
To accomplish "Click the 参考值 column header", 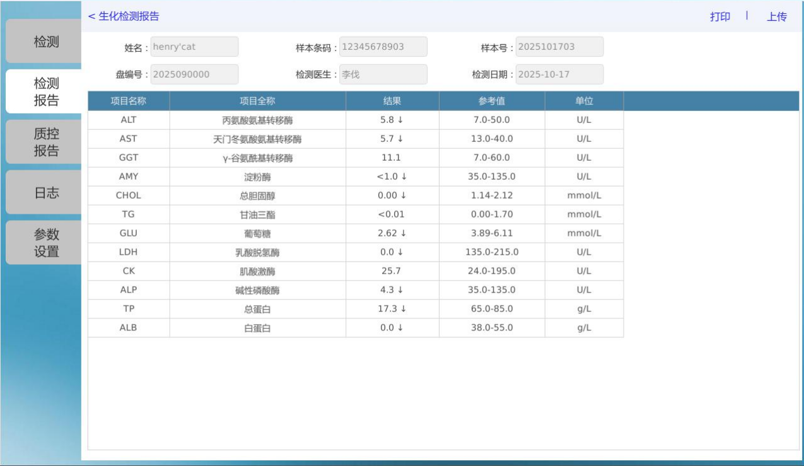I will pos(492,101).
